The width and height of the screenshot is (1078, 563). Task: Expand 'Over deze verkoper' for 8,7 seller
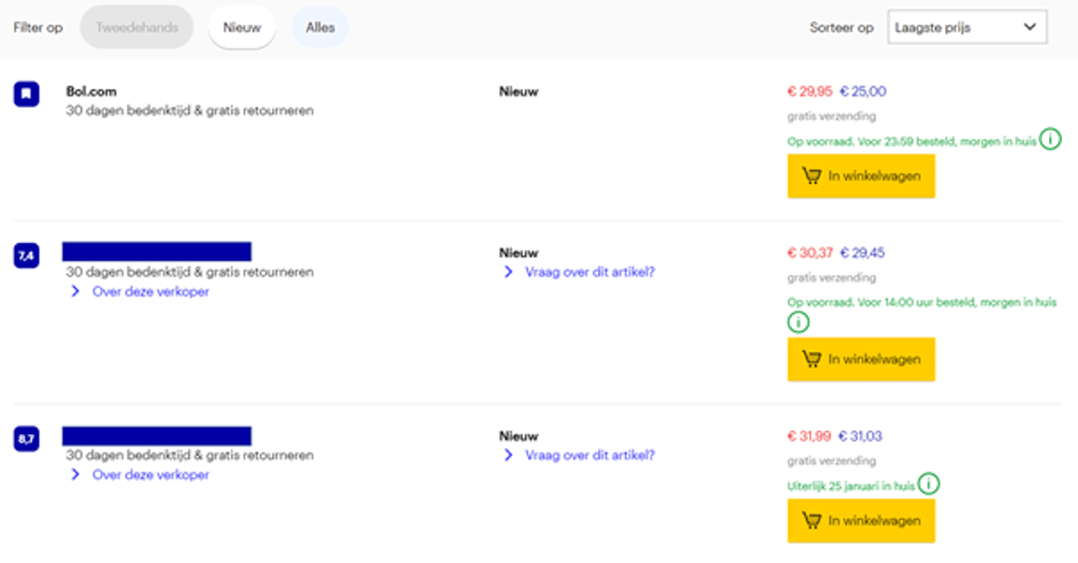150,475
